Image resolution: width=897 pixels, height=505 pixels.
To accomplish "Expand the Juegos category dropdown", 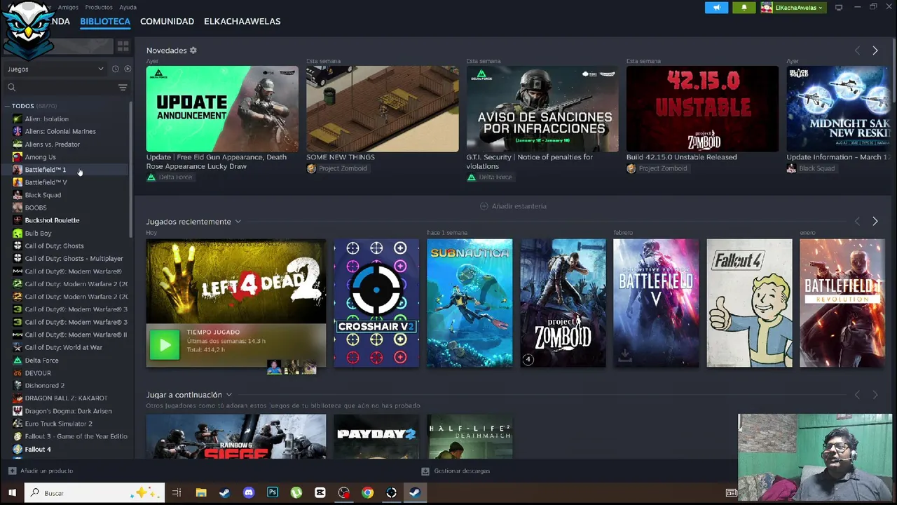I will click(x=56, y=69).
